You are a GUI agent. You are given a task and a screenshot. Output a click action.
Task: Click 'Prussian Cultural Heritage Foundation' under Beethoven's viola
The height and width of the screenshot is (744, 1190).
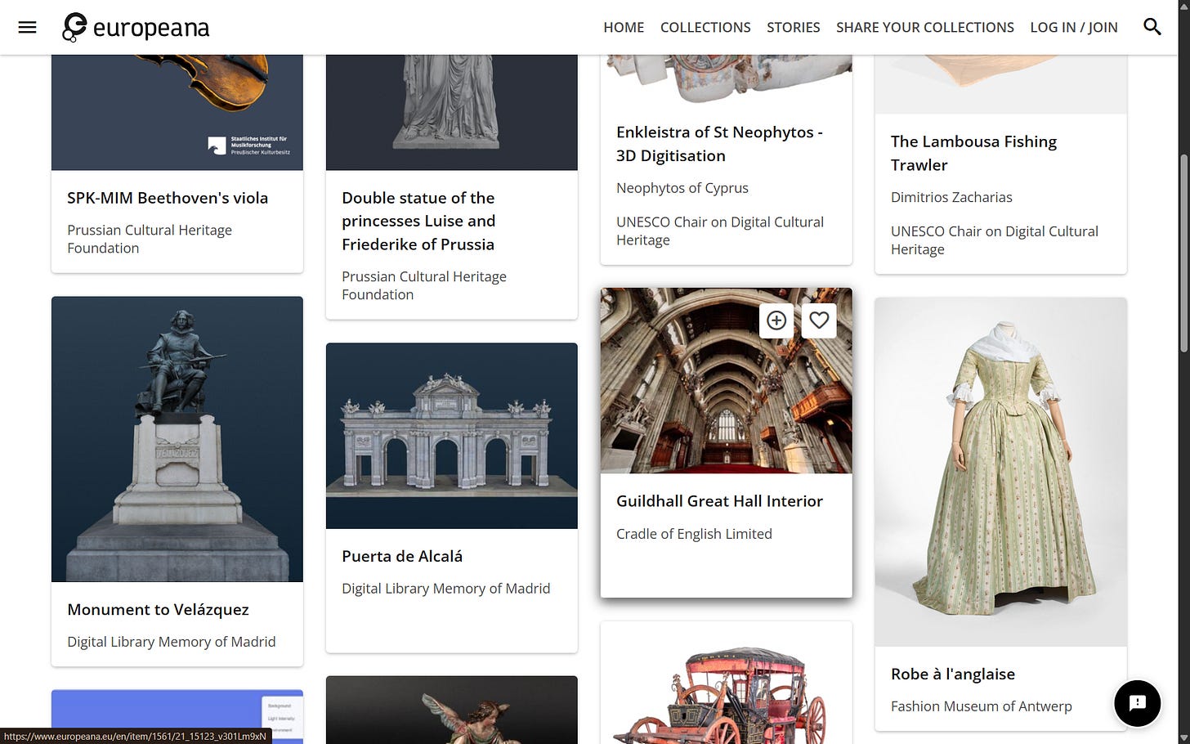pos(150,239)
